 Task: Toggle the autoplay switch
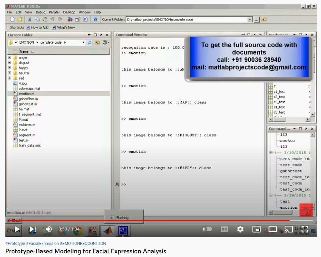click(x=207, y=229)
